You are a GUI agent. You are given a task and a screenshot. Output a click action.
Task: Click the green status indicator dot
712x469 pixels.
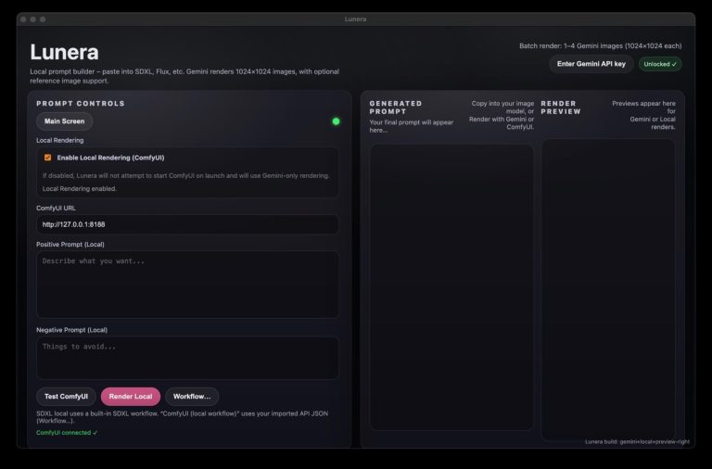336,121
